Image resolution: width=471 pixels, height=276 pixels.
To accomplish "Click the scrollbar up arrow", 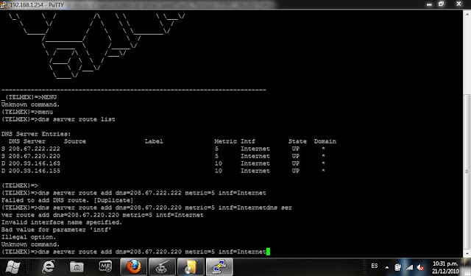I will tap(467, 14).
